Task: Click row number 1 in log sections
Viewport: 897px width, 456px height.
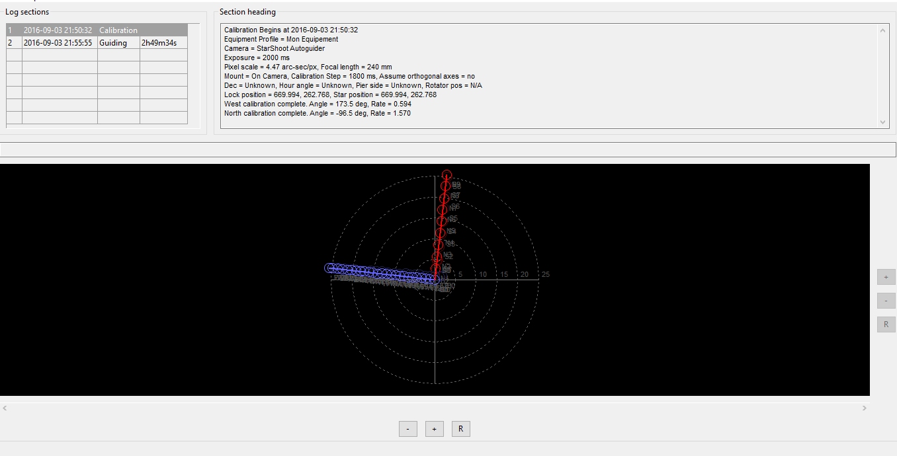Action: [15, 30]
